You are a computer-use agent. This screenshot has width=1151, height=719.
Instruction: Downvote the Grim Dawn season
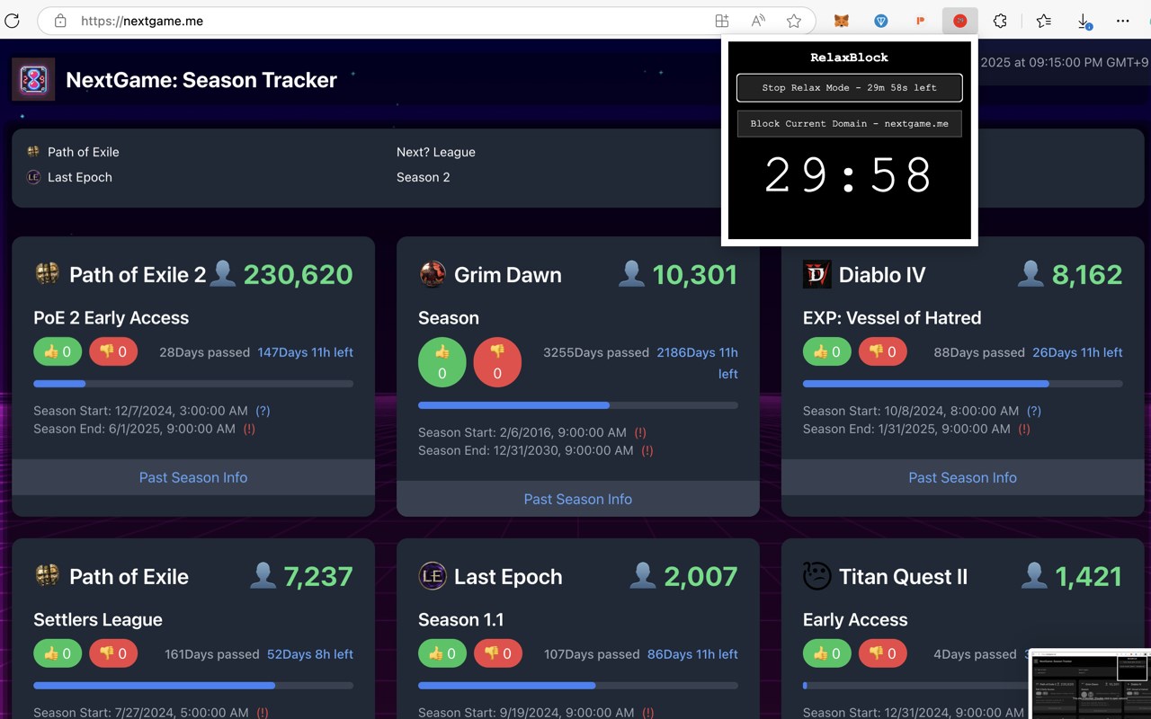pyautogui.click(x=497, y=362)
